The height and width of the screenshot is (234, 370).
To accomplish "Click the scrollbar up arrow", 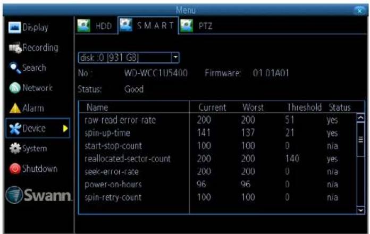I will pyautogui.click(x=360, y=118).
